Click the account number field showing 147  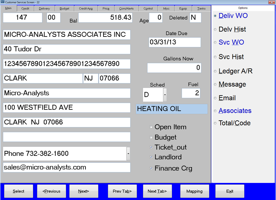pos(23,17)
